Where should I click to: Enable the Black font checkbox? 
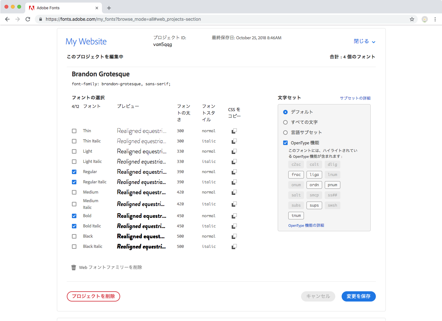[x=74, y=236]
